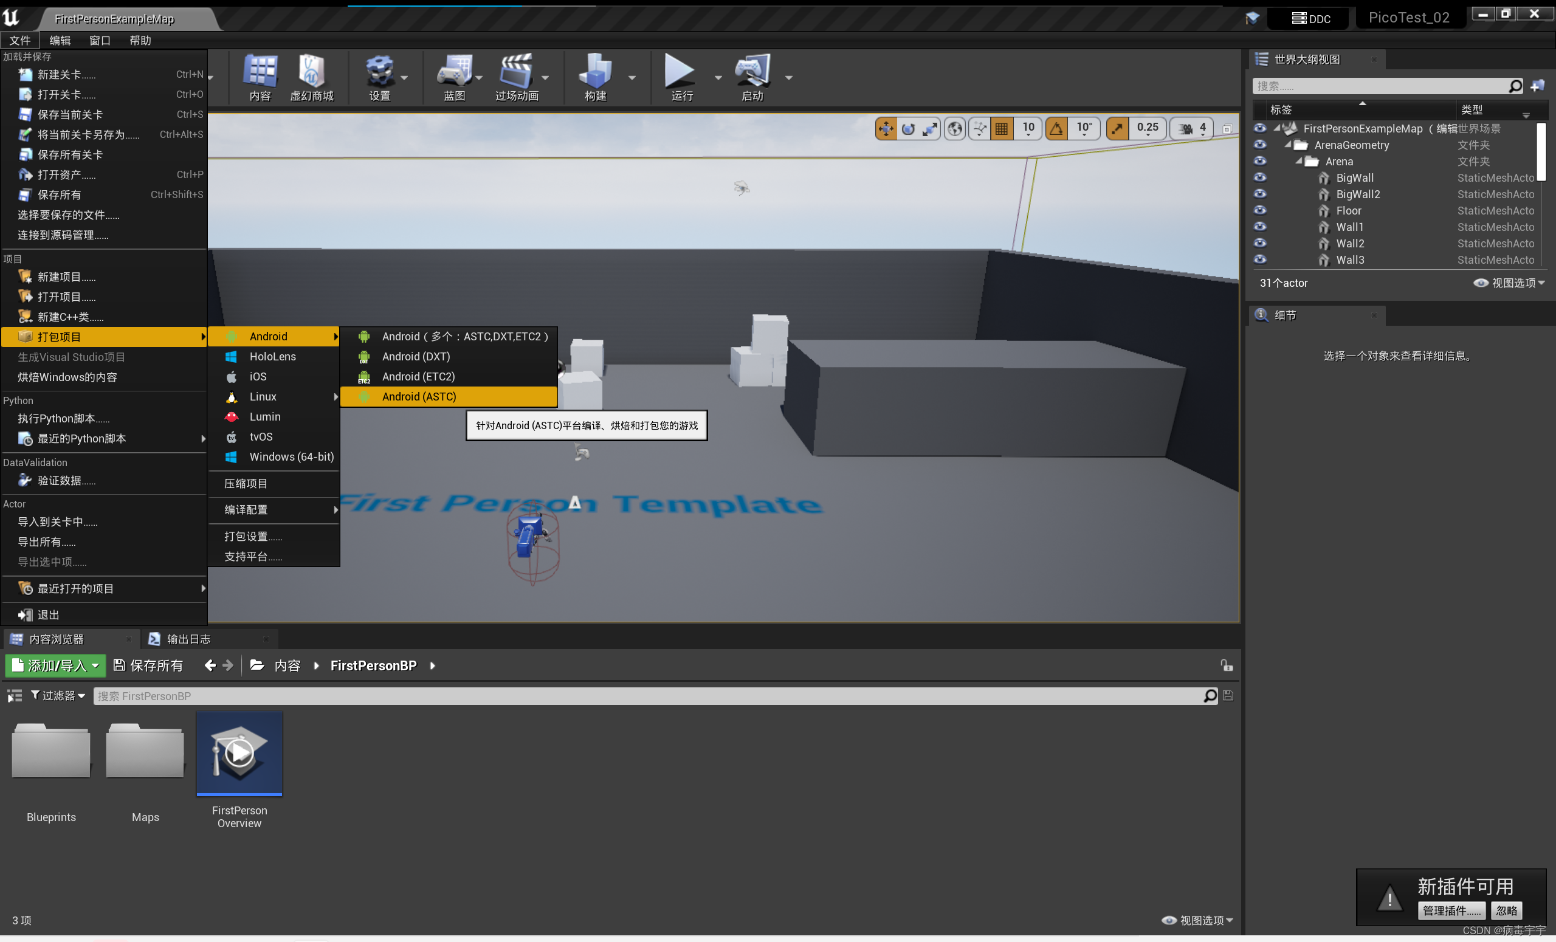Click the Build (构建) toolbar icon
Screen dimensions: 1556x942
tap(595, 71)
